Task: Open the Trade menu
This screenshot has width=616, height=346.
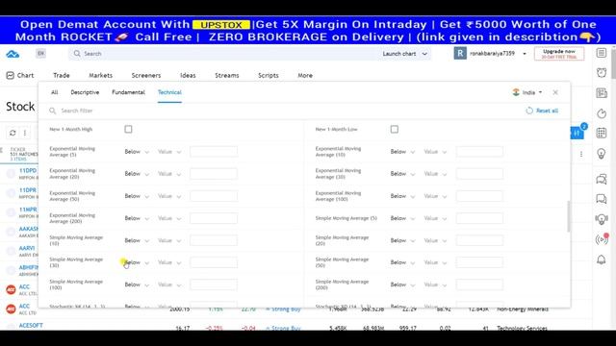Action: (x=62, y=75)
